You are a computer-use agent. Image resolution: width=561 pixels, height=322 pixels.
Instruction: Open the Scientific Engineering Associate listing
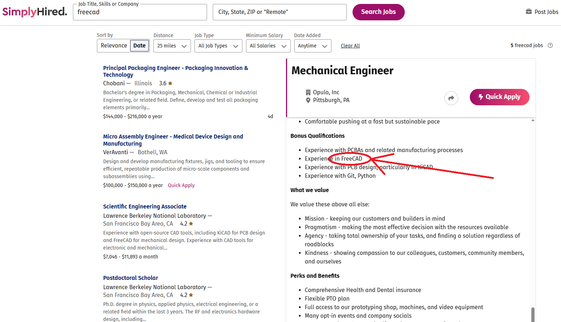point(145,206)
